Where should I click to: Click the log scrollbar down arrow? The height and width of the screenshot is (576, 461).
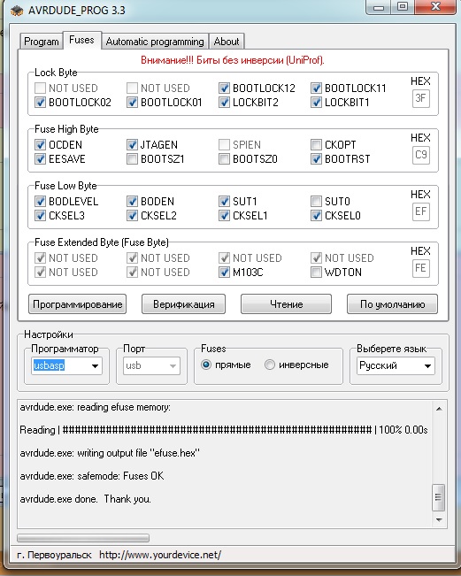coord(439,519)
